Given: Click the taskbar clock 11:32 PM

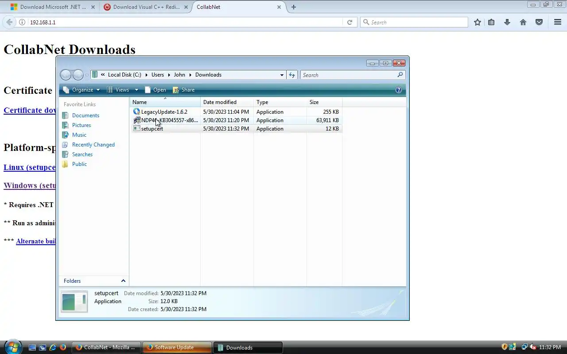Looking at the screenshot, I should [x=550, y=347].
